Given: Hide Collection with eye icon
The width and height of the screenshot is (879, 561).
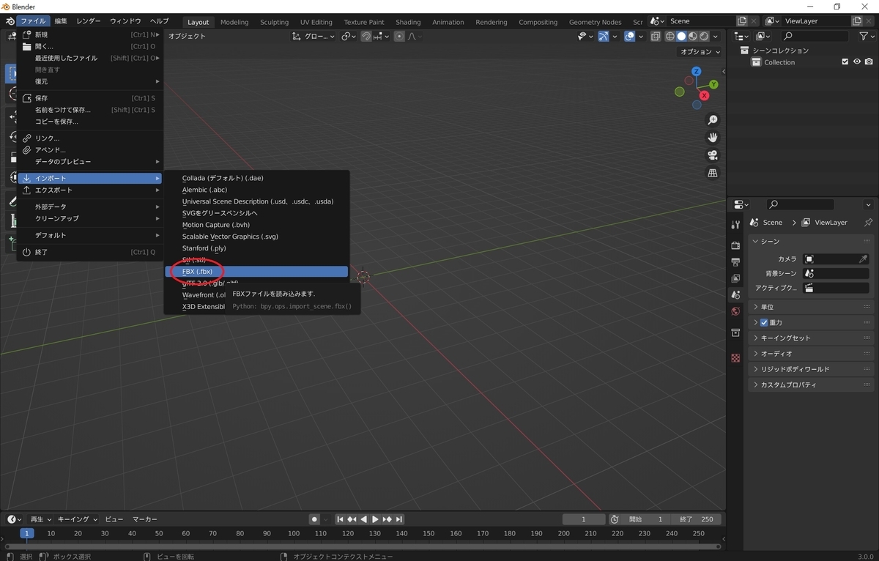Looking at the screenshot, I should [856, 62].
